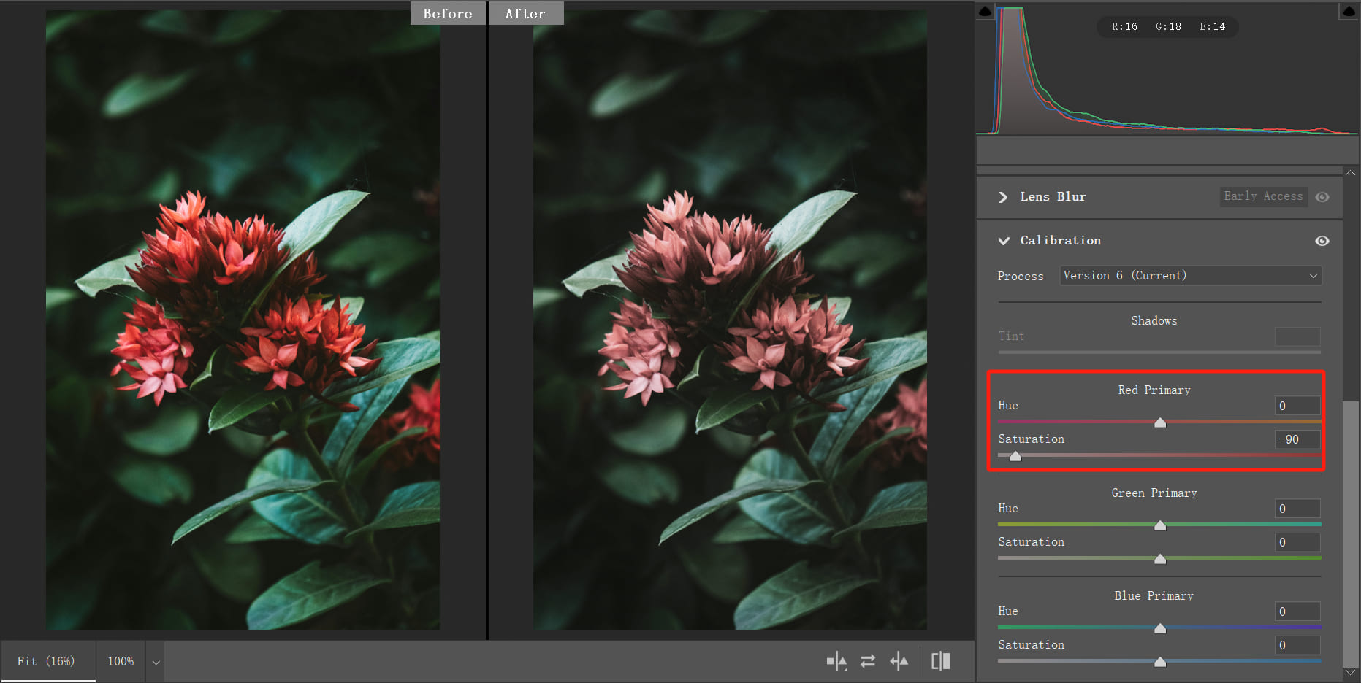Select the After view tab
The width and height of the screenshot is (1361, 683).
coord(525,13)
